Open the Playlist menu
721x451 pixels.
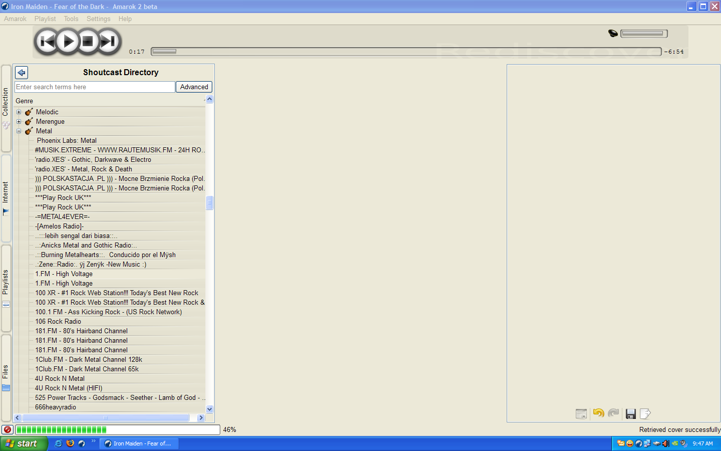[x=45, y=19]
